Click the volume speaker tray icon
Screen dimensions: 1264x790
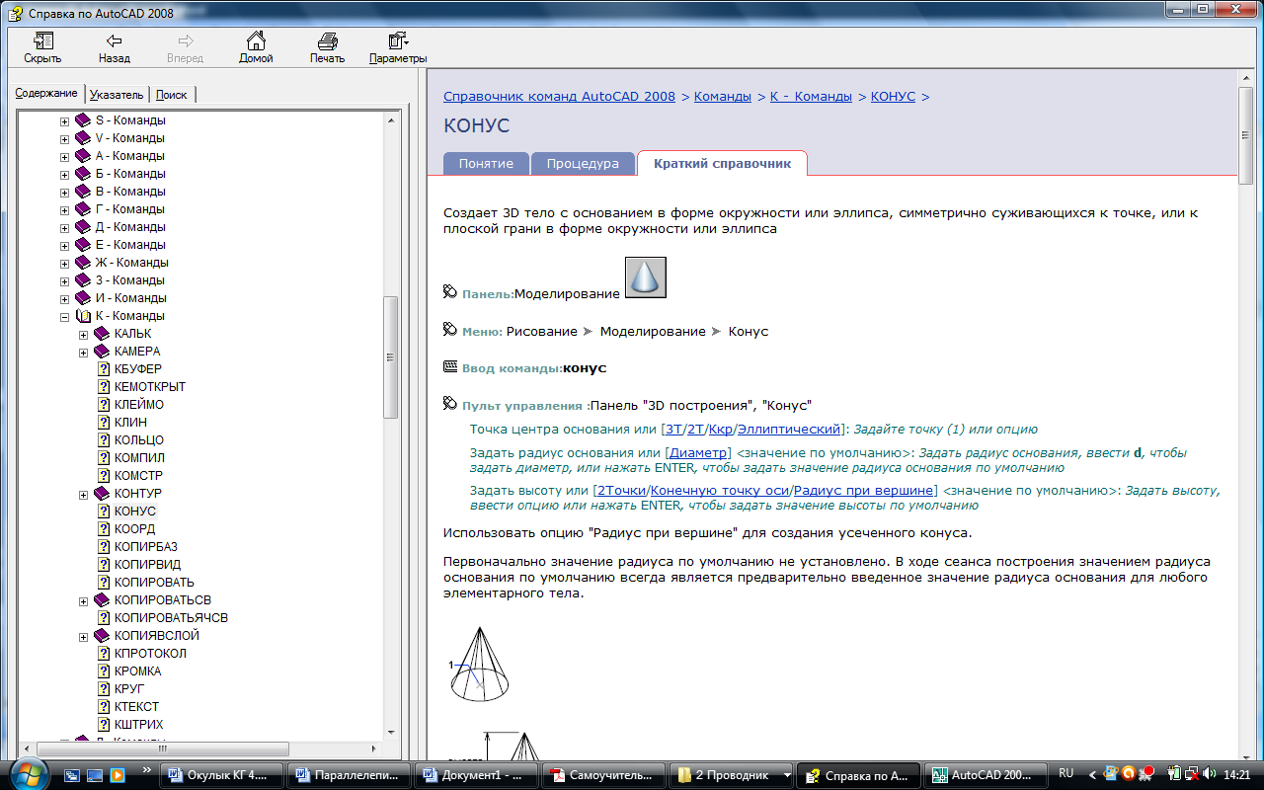(x=1210, y=774)
